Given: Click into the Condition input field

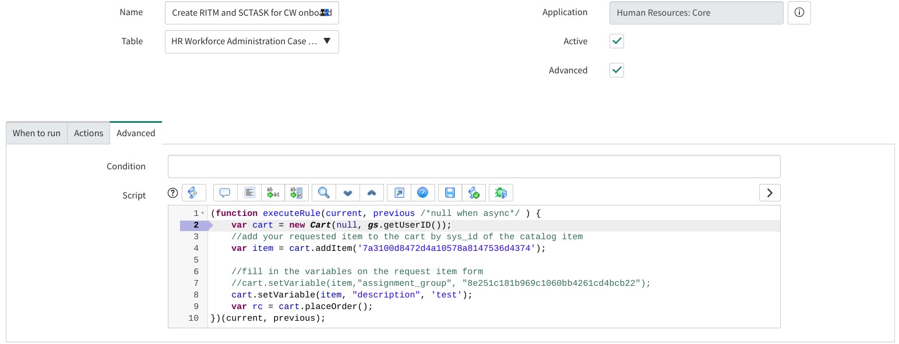Looking at the screenshot, I should [x=474, y=166].
